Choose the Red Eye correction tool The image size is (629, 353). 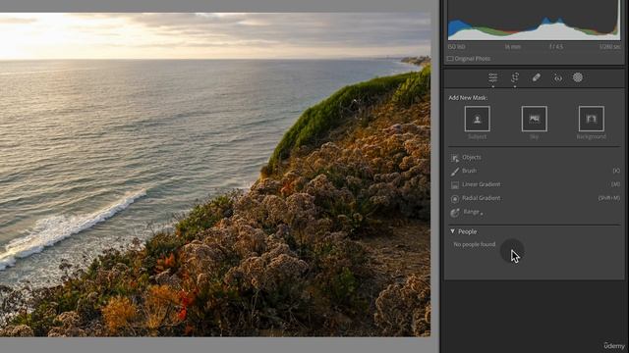[558, 78]
